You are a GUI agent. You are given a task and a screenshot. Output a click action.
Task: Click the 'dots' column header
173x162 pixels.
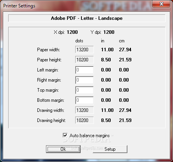79,41
